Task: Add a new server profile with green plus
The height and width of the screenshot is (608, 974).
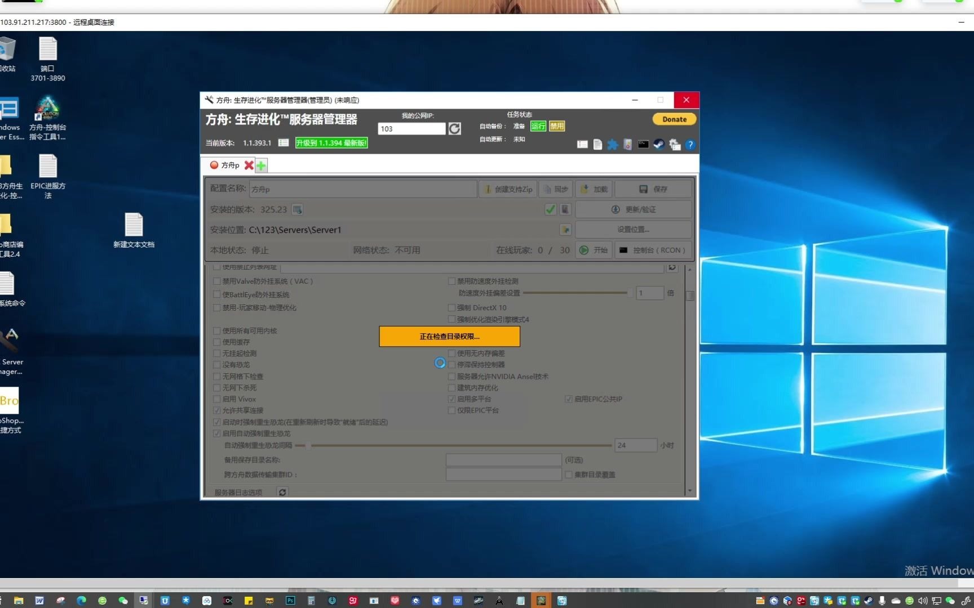Action: [x=261, y=166]
